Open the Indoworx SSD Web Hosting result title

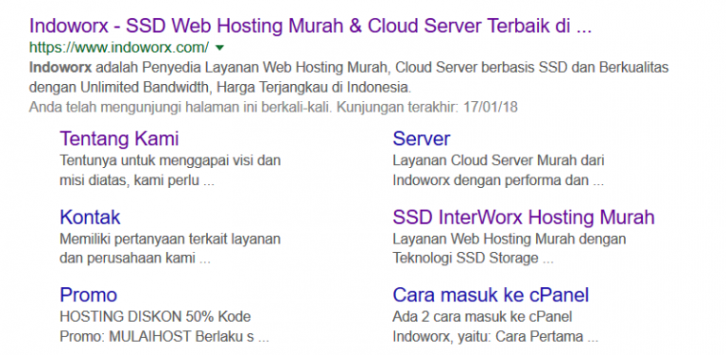pos(311,26)
